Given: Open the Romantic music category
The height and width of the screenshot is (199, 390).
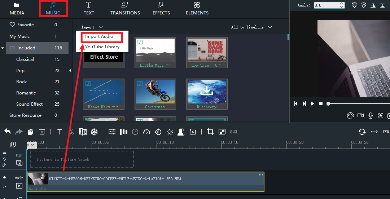Looking at the screenshot, I should 26,93.
